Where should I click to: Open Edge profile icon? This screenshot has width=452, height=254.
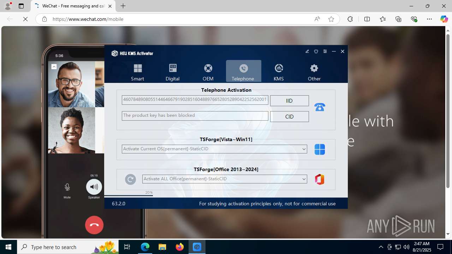tap(8, 6)
